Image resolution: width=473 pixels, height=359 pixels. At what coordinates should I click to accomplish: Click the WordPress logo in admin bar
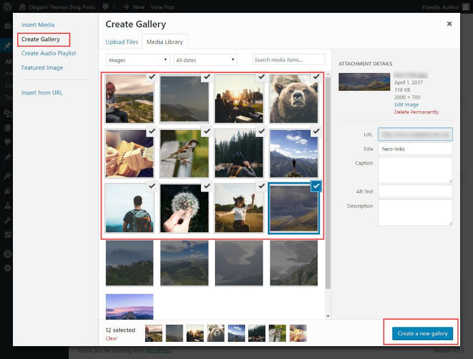[8, 7]
